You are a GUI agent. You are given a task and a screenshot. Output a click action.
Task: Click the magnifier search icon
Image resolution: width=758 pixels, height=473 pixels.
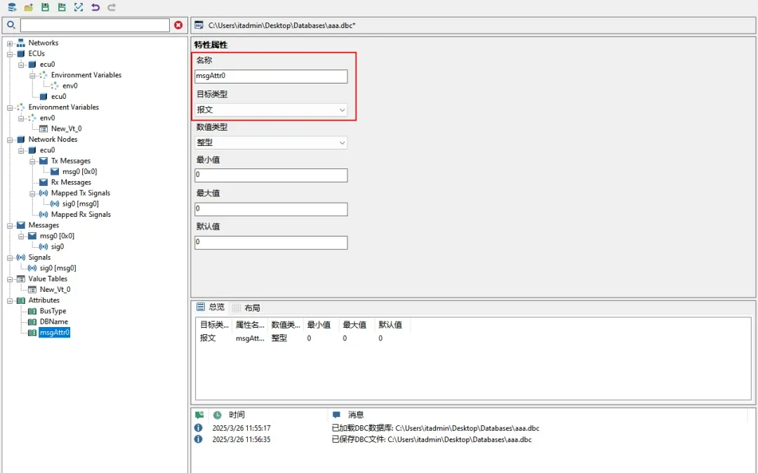coord(11,25)
